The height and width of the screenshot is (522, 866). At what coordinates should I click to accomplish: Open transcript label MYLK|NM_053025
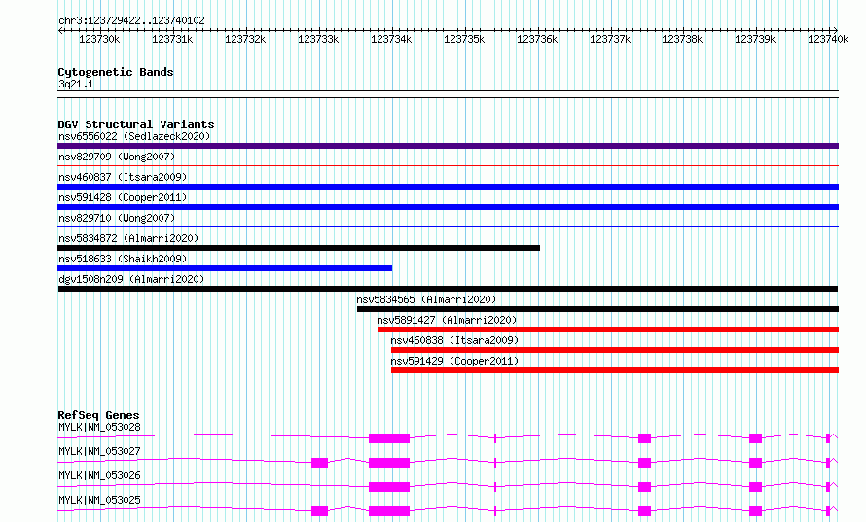99,500
